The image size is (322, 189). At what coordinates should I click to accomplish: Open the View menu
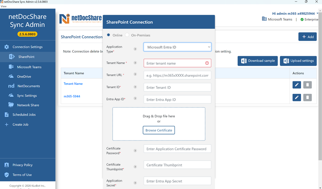click(x=3, y=7)
